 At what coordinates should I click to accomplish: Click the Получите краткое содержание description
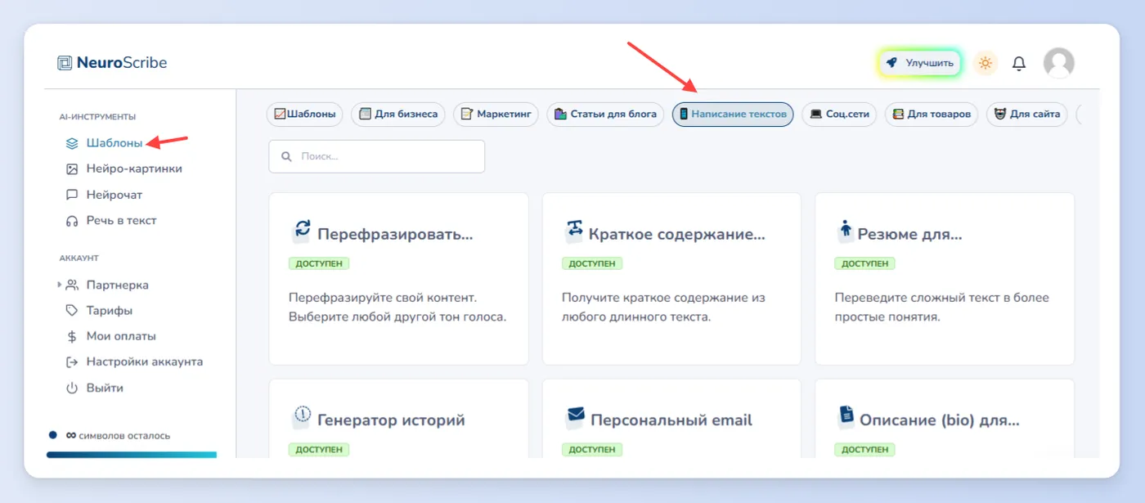coord(663,307)
